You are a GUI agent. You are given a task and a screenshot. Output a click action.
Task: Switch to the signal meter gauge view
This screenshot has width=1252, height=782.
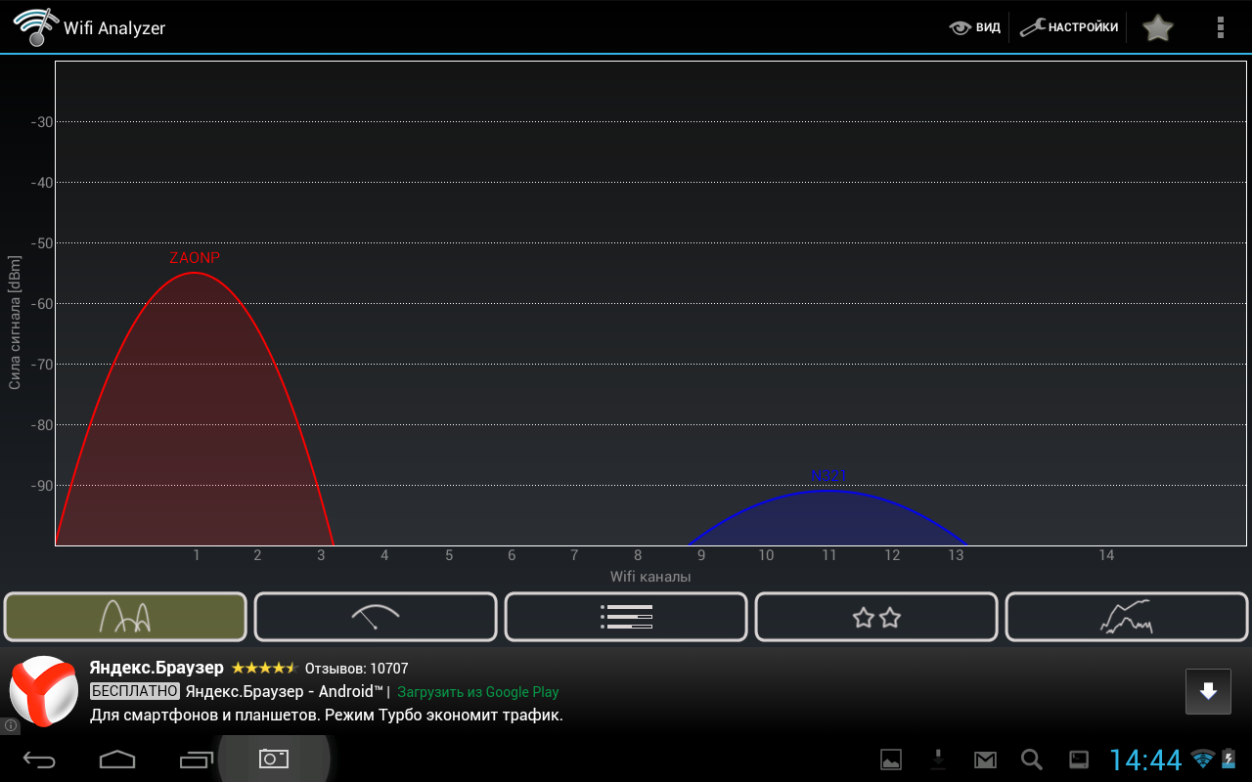[376, 617]
